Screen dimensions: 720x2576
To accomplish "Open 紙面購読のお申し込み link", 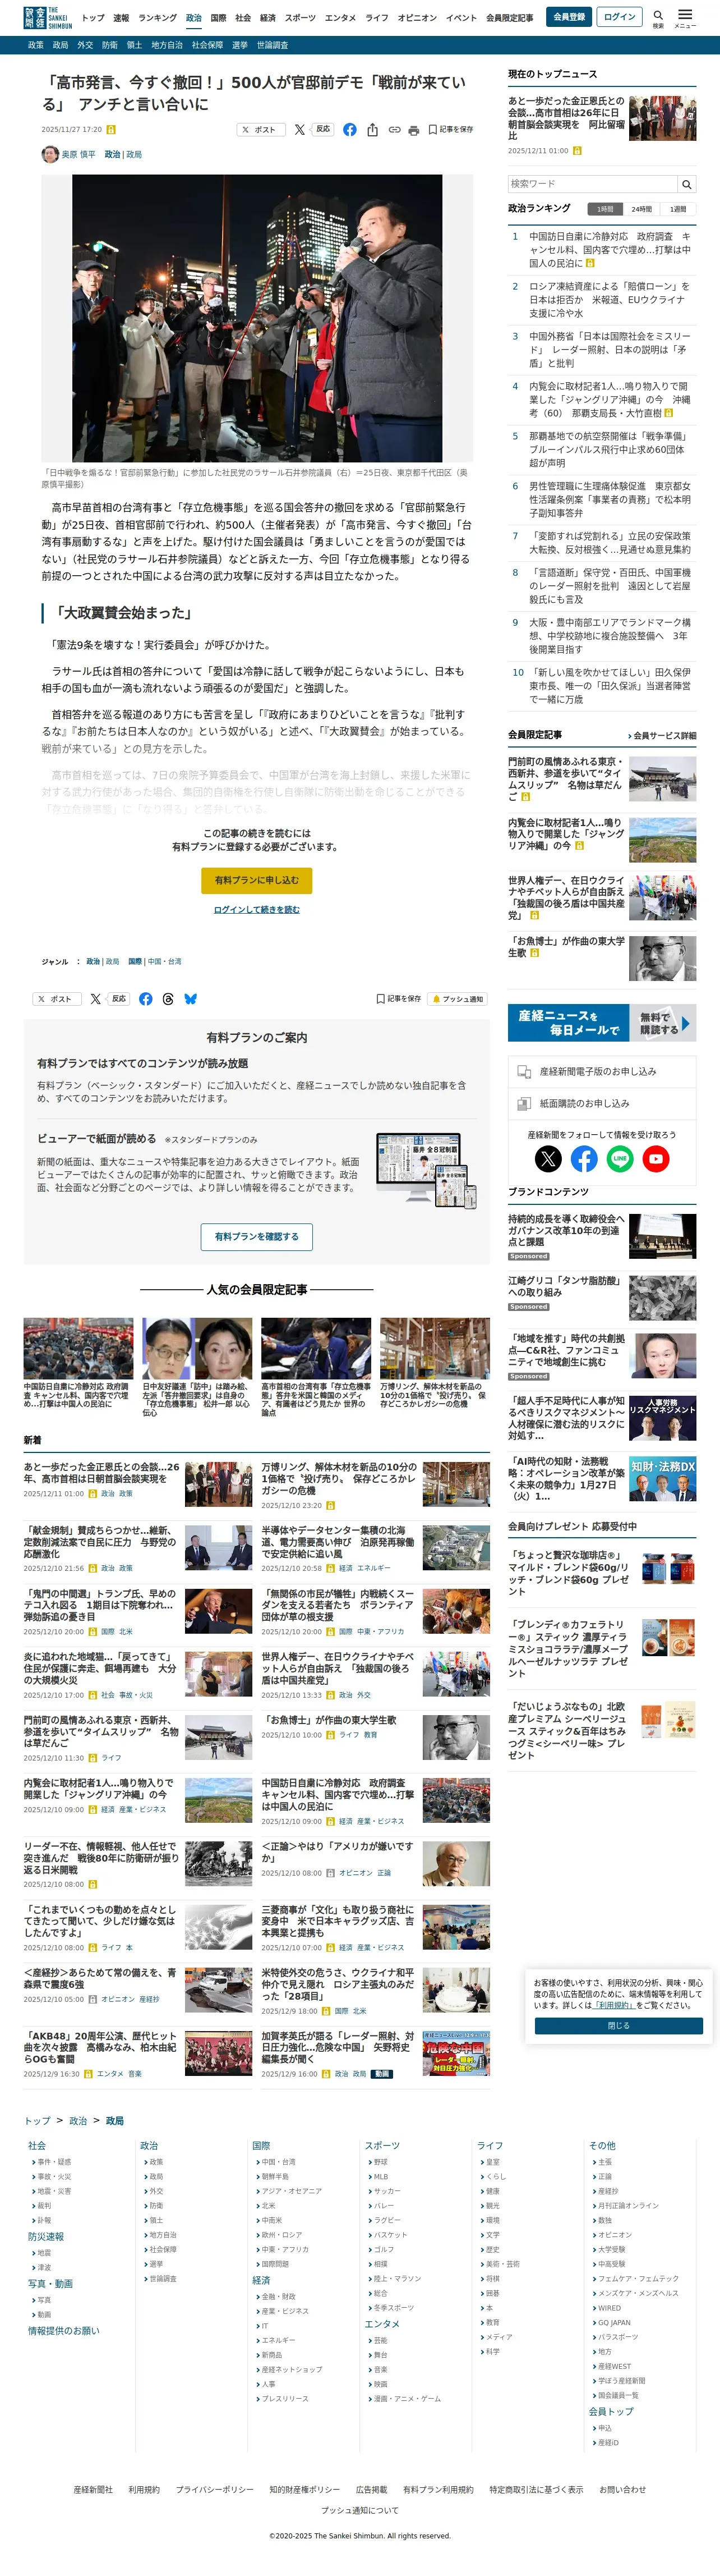I will (601, 1103).
